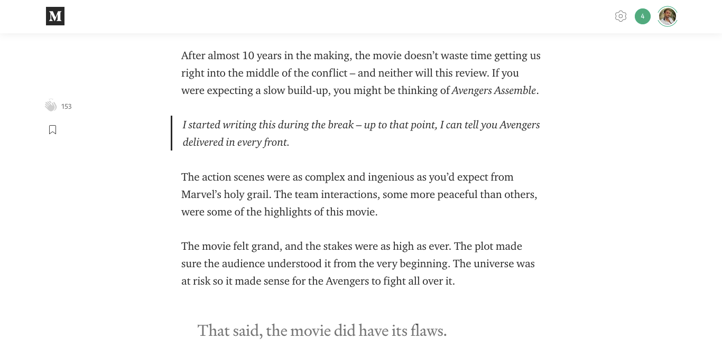
Task: Open your profile avatar menu
Action: click(668, 16)
